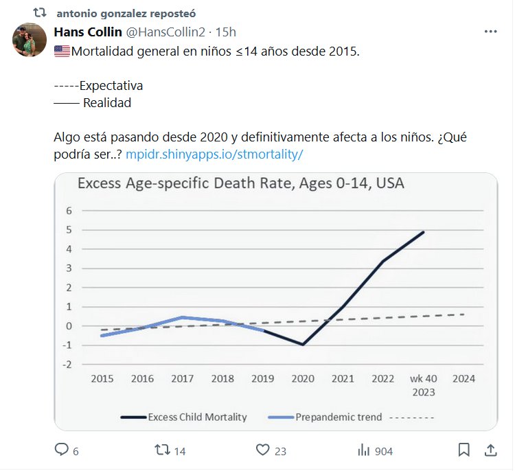
Task: Follow the mpidr.shinyapps.io/stmortality link
Action: click(214, 154)
